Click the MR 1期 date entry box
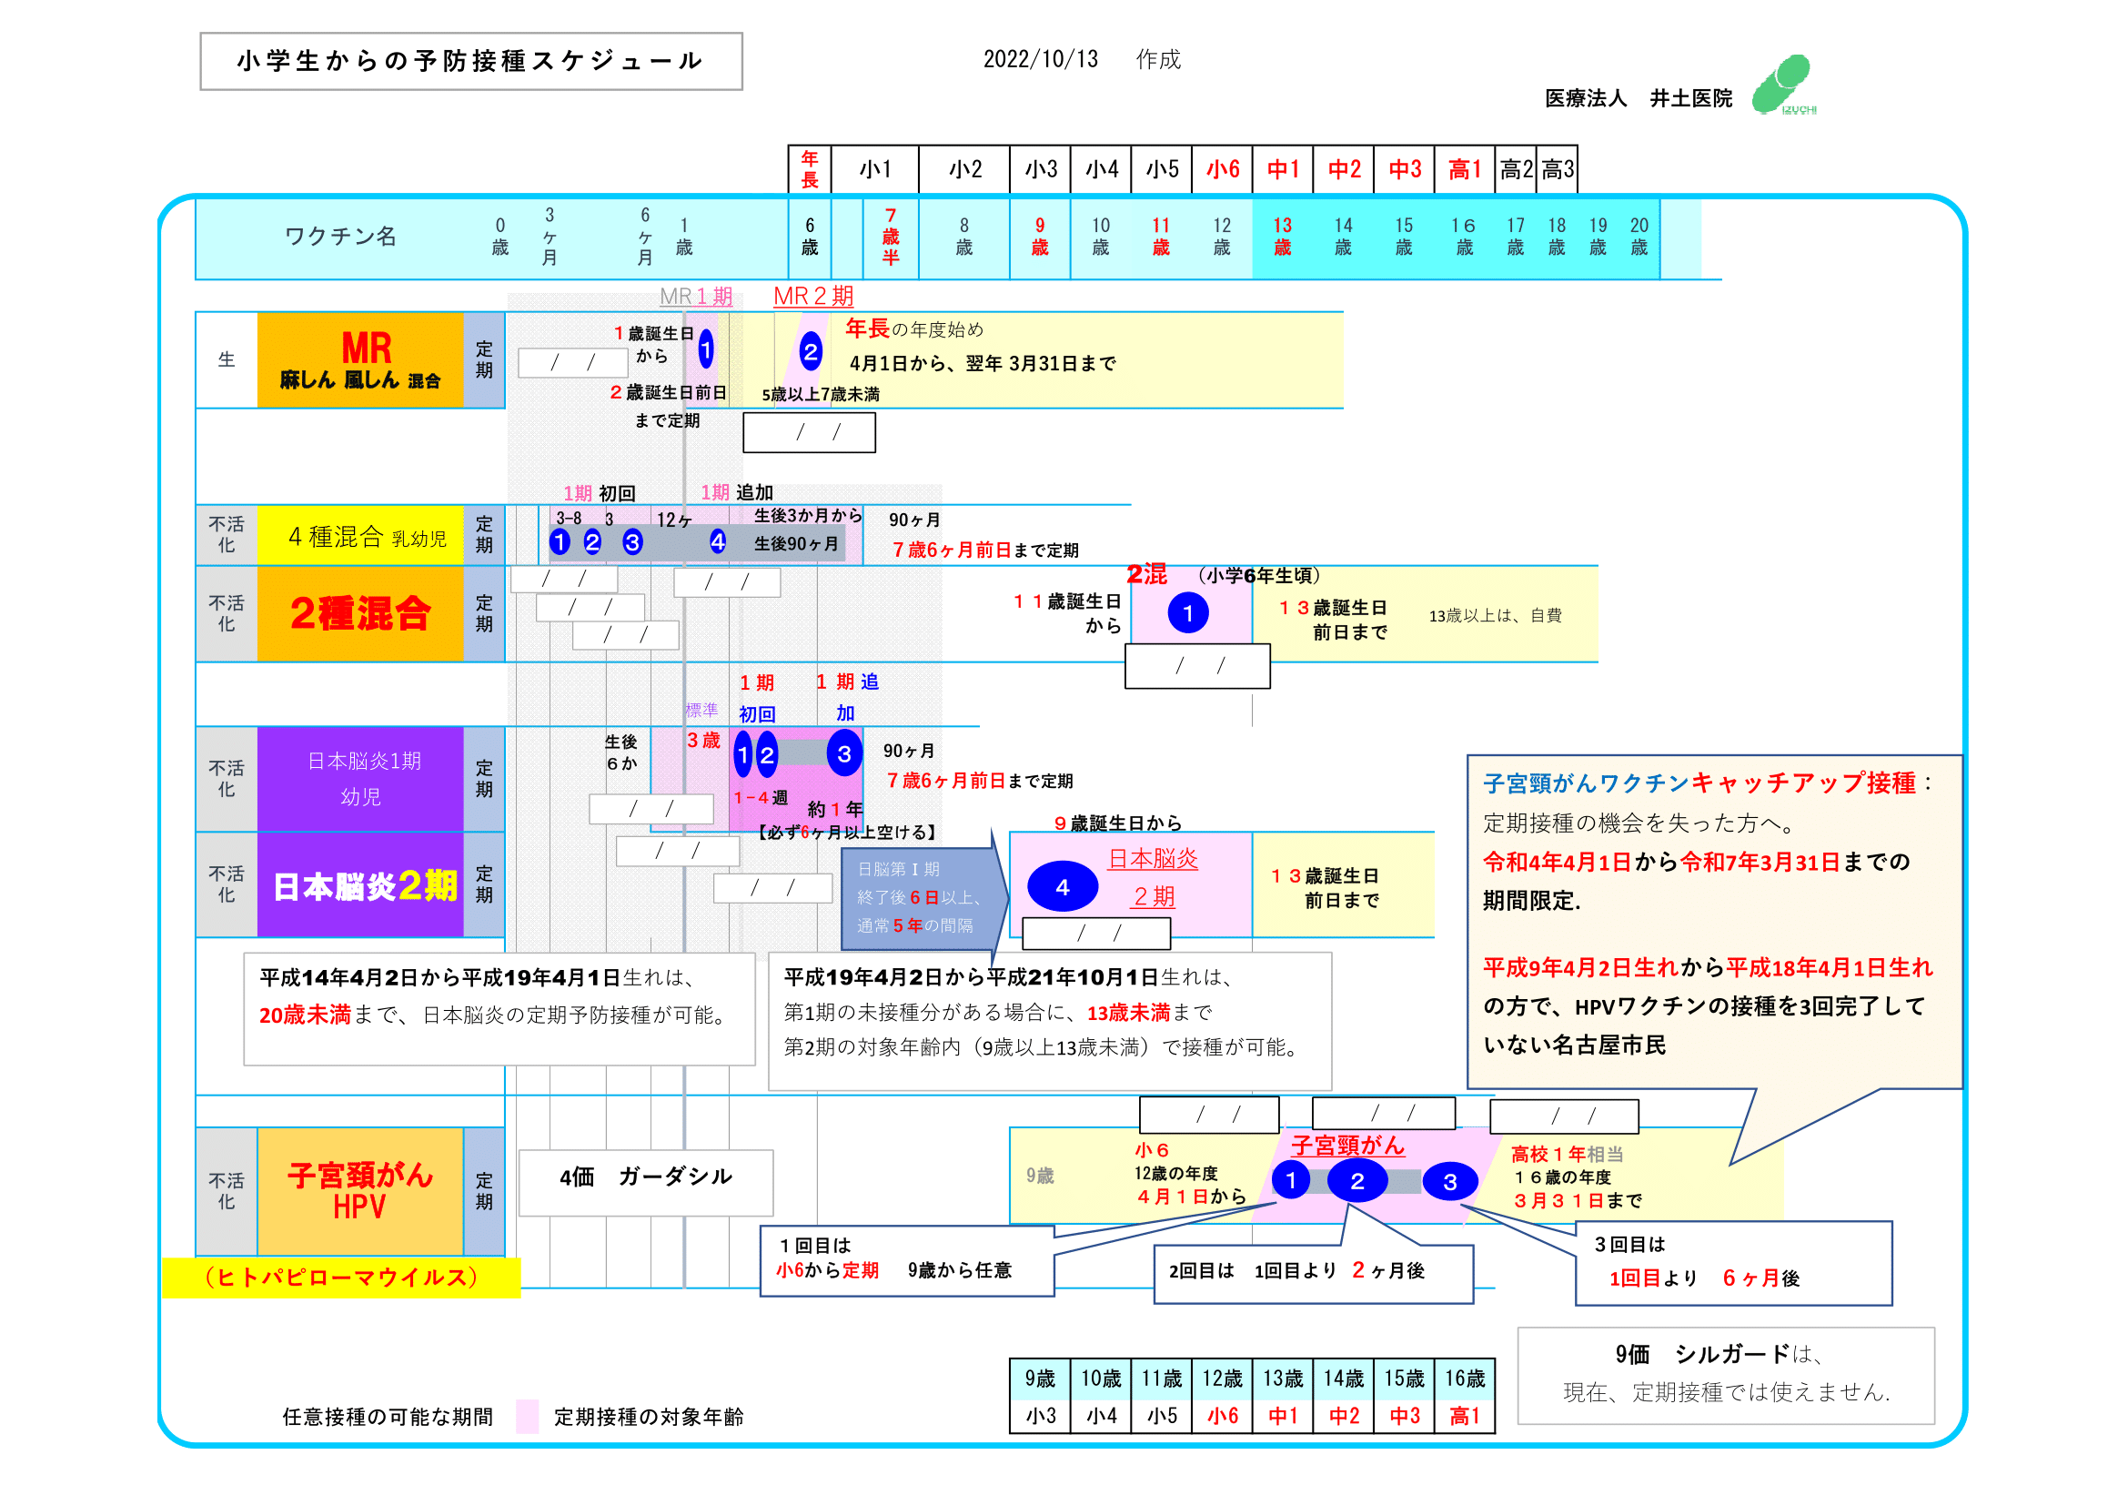The image size is (2128, 1505). [x=573, y=362]
